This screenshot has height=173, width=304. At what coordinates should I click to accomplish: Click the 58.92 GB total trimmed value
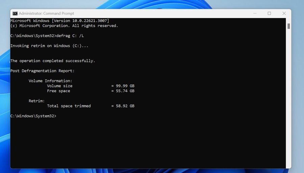[x=125, y=106]
